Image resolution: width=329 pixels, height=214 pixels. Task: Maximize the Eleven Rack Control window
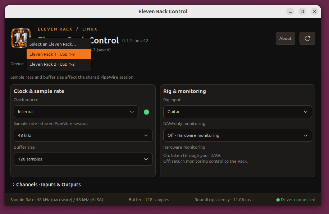pyautogui.click(x=302, y=11)
